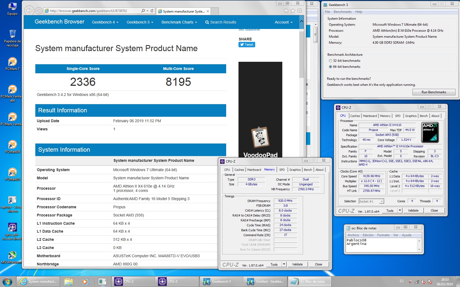Open Bench tab in right CPU-Z
The image size is (460, 287).
424,116
